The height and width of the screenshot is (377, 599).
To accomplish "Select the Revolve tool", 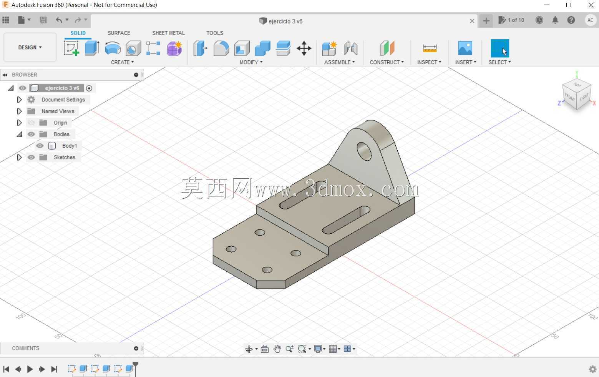I will pyautogui.click(x=113, y=48).
